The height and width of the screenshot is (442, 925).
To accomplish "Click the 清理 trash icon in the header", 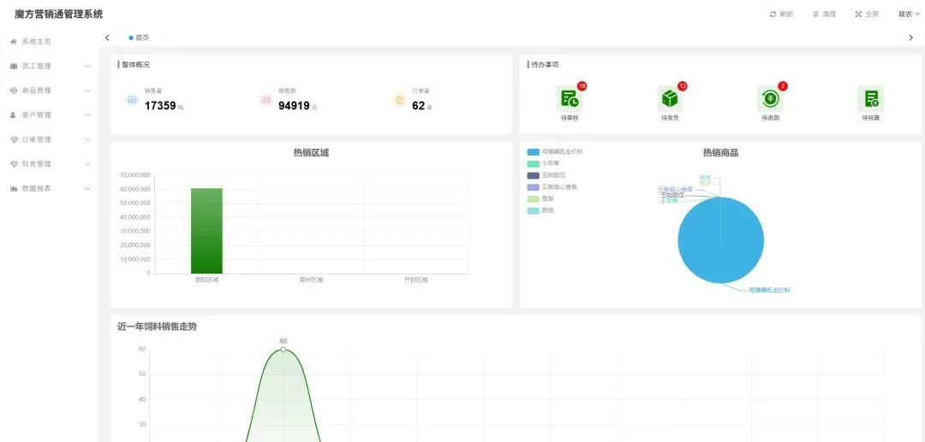I will click(x=816, y=15).
